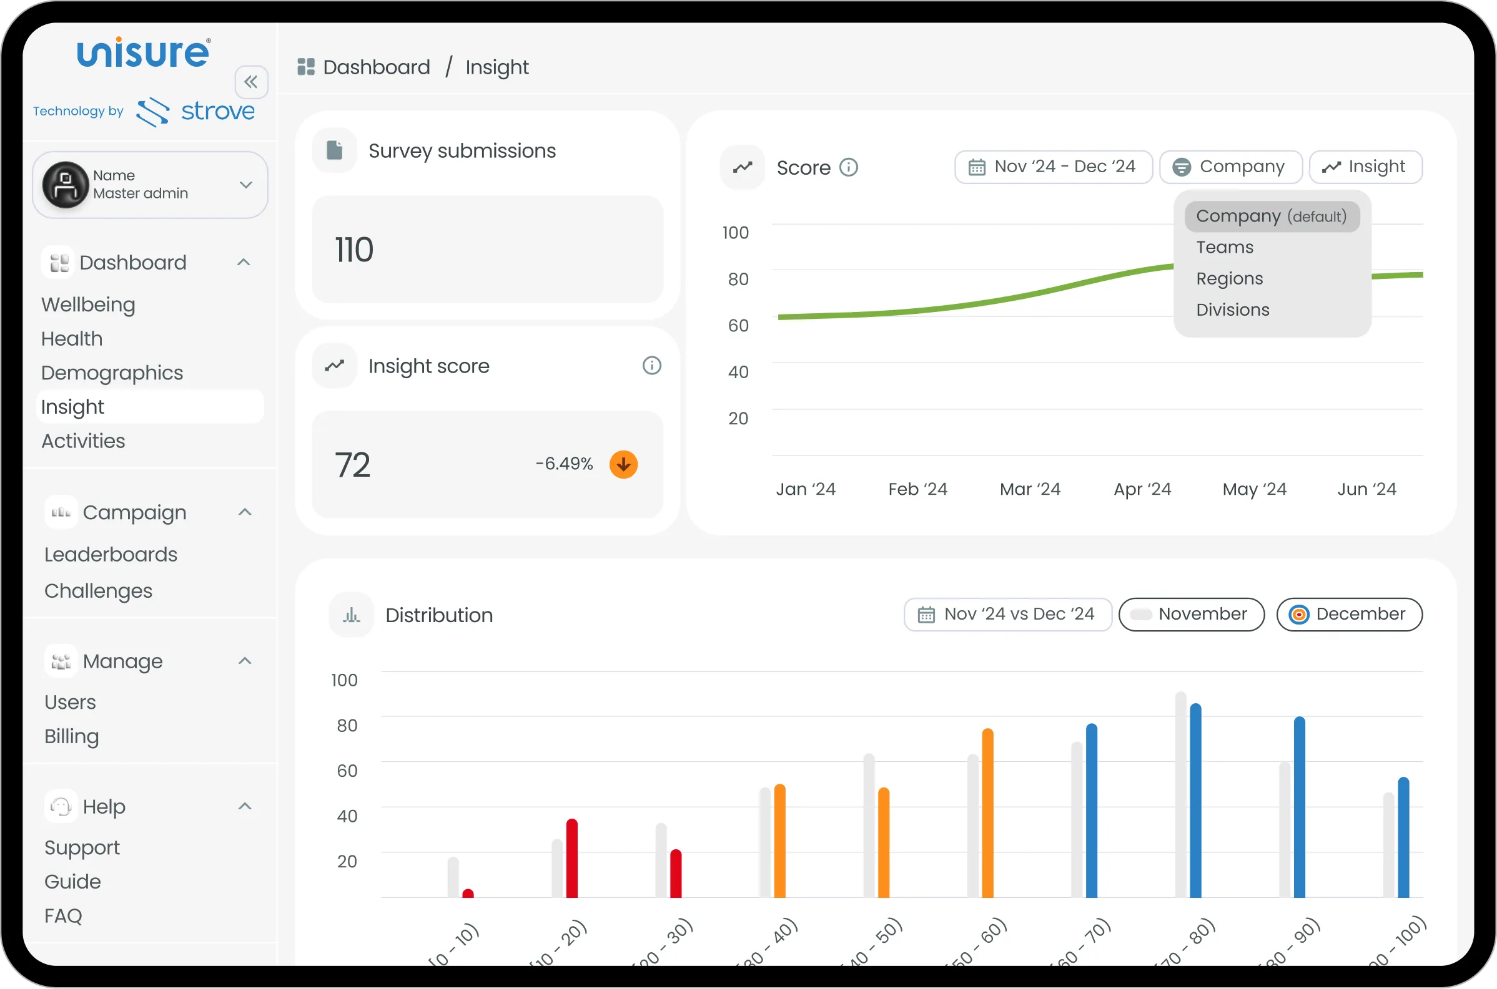Screen dimensions: 1497x989
Task: Click the Insight score info icon
Action: point(651,365)
